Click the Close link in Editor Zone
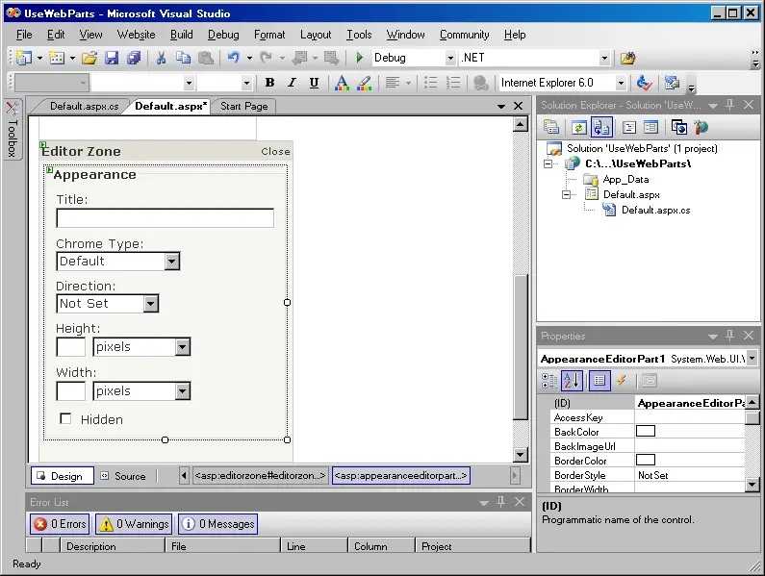This screenshot has height=576, width=765. (x=275, y=152)
